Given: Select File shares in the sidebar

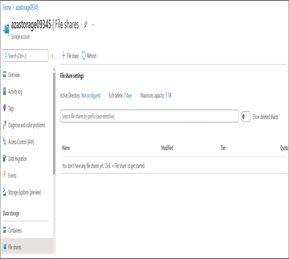Looking at the screenshot, I should point(27,247).
